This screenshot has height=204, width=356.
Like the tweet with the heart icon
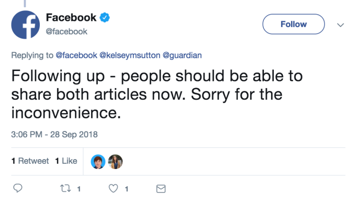[x=113, y=188]
